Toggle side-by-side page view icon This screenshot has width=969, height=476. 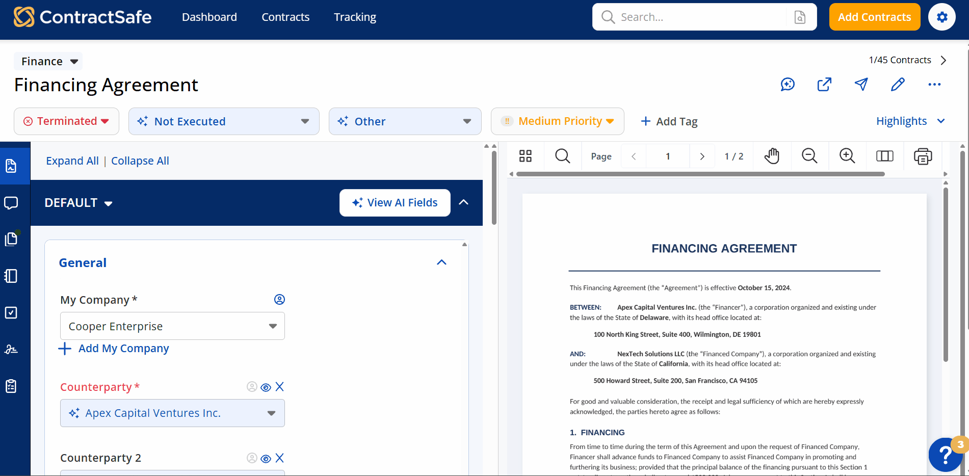point(885,156)
